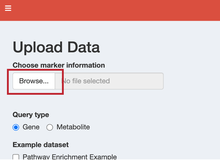Open the hamburger sidebar menu
The width and height of the screenshot is (220, 160).
(8, 8)
